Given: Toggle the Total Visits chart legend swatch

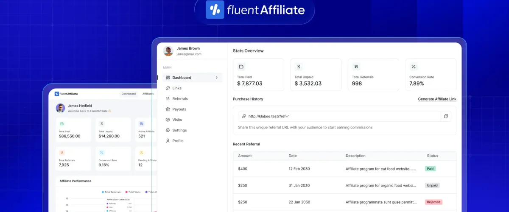Looking at the screenshot, I should [126, 192].
